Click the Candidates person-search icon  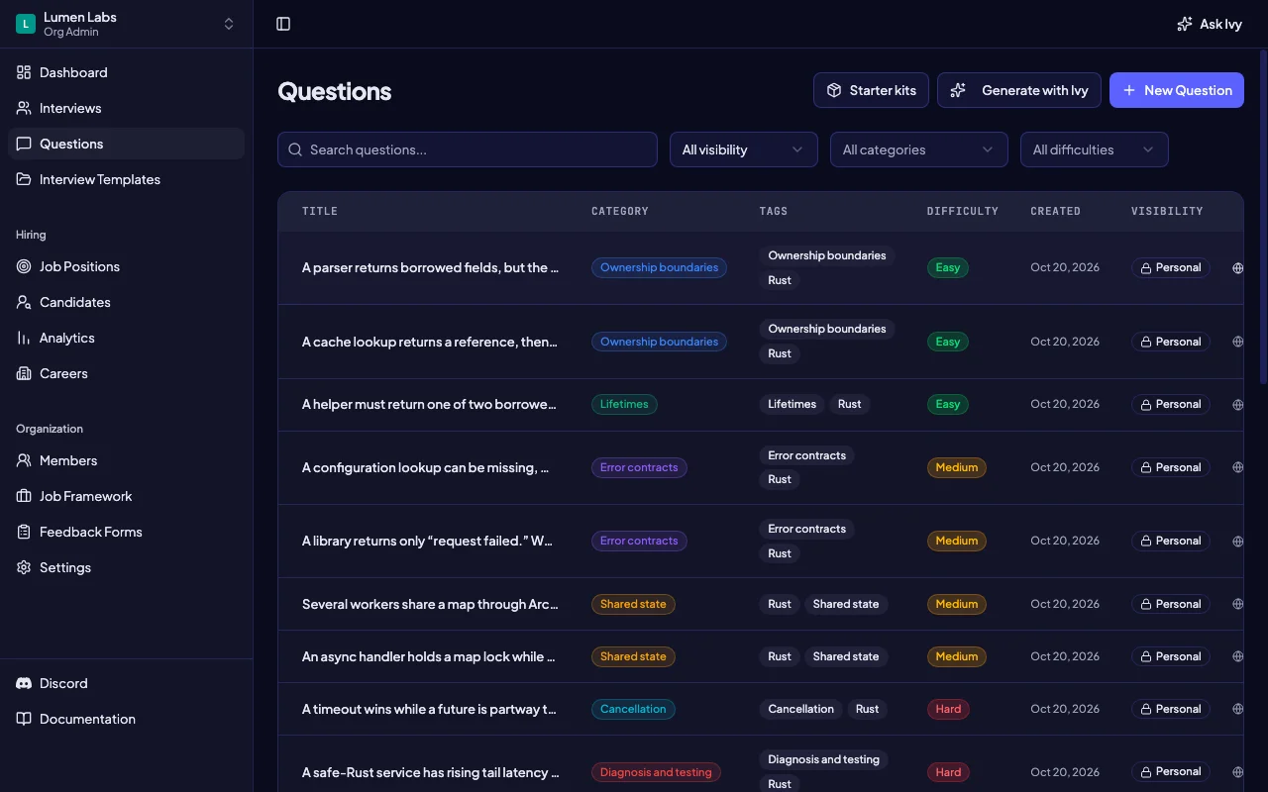(x=24, y=302)
